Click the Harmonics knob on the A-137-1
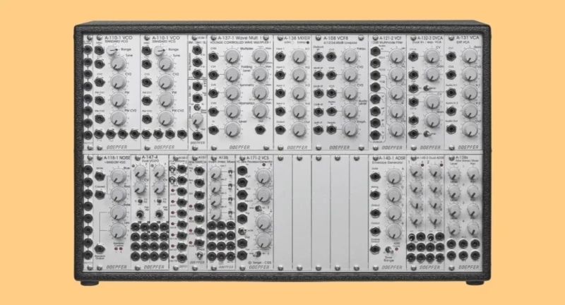 232,111
